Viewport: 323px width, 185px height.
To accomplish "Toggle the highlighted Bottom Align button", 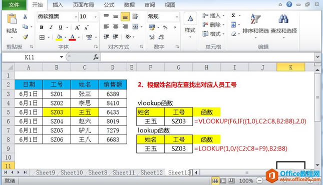I will click(125, 16).
